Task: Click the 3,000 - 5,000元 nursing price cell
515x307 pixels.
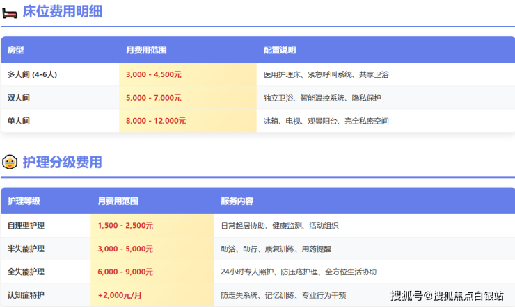Action: (x=152, y=249)
